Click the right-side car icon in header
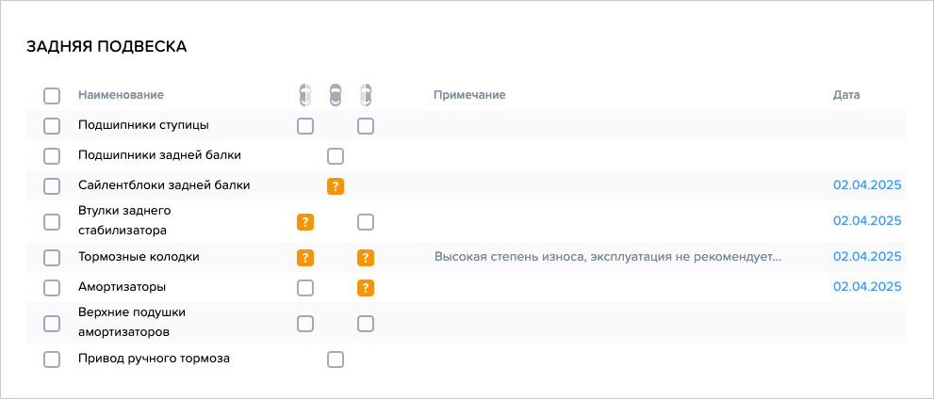This screenshot has width=934, height=399. tap(366, 95)
